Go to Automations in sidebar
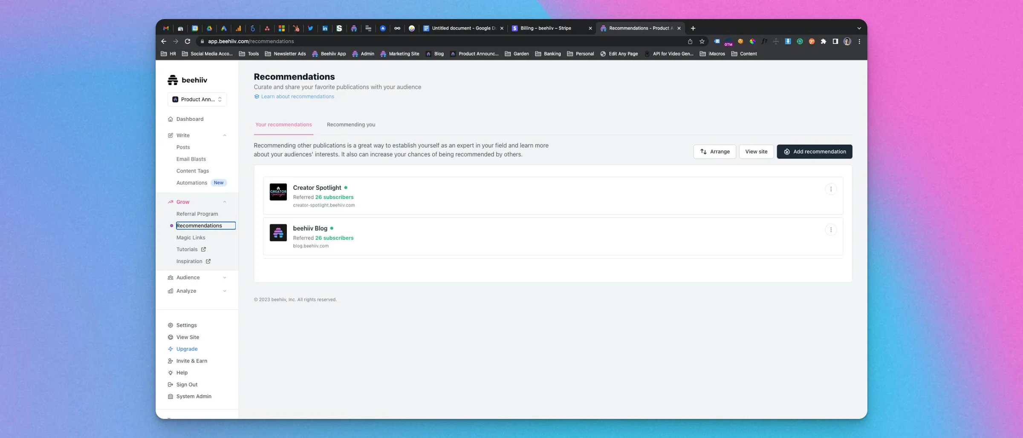This screenshot has height=438, width=1023. click(x=192, y=183)
